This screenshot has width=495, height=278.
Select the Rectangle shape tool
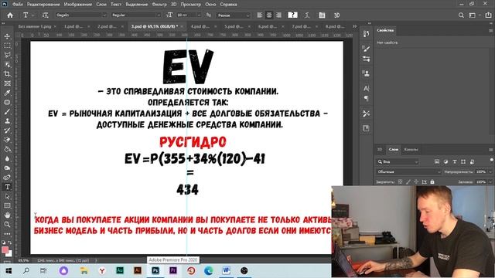point(7,206)
